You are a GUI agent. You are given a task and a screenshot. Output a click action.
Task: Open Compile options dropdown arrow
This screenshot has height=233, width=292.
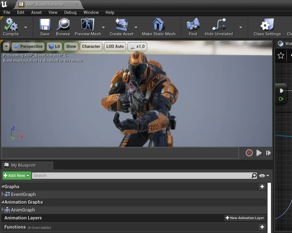(26, 27)
